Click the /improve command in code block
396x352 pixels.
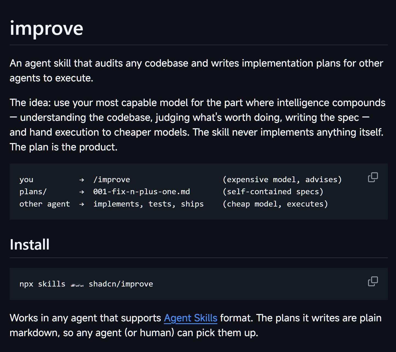(112, 179)
